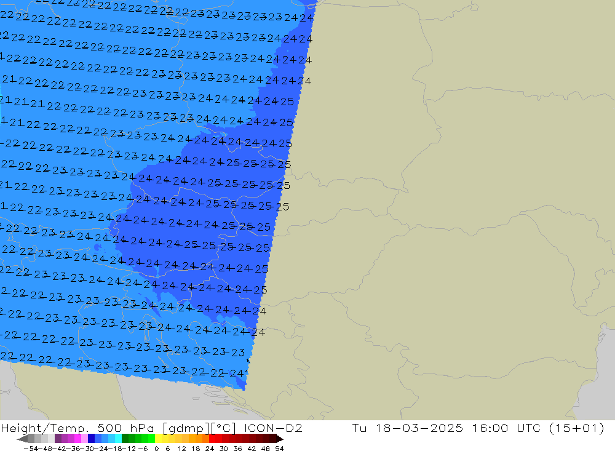Click the '-54' legend value
The width and height of the screenshot is (615, 451).
coord(31,449)
